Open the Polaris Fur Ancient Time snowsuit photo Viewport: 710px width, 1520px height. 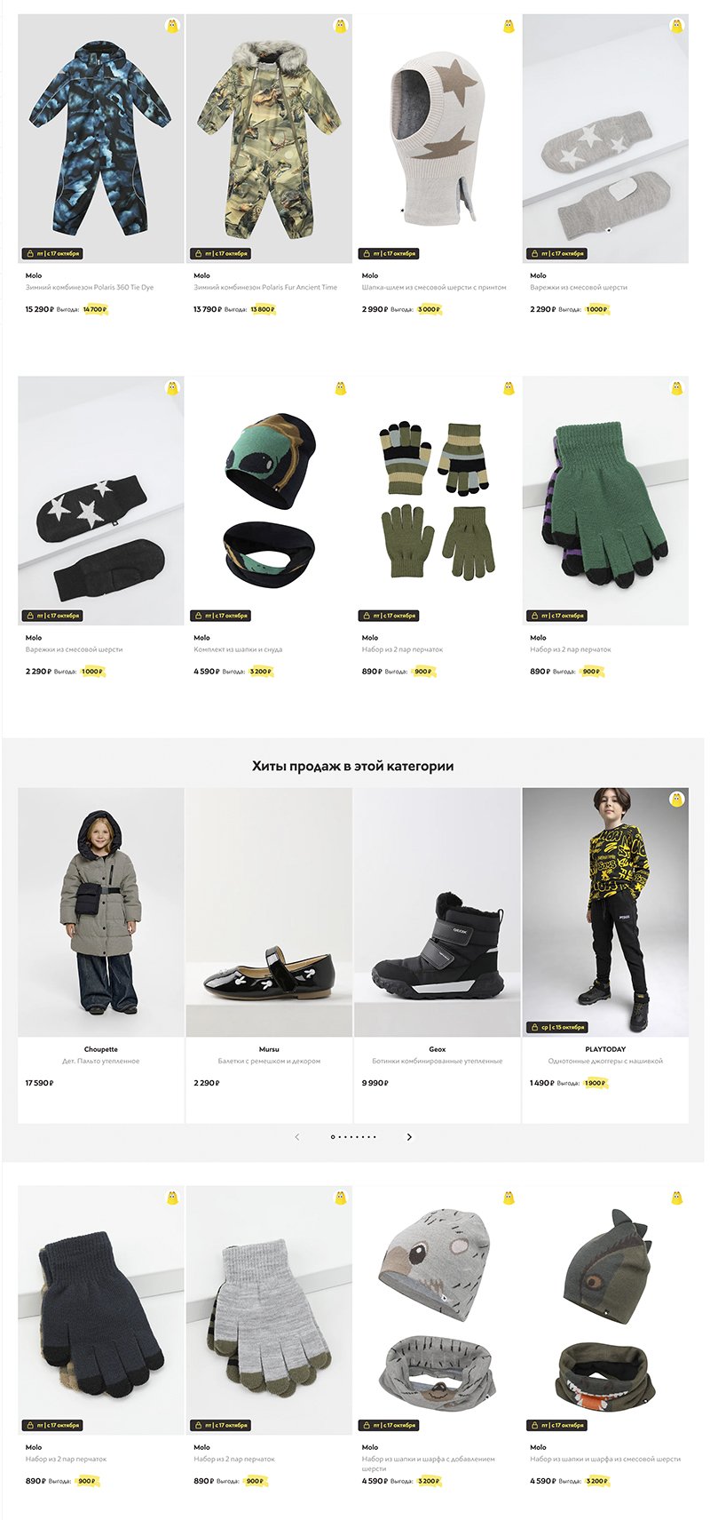coord(269,139)
